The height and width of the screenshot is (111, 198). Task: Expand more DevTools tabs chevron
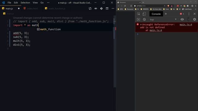(x=166, y=14)
